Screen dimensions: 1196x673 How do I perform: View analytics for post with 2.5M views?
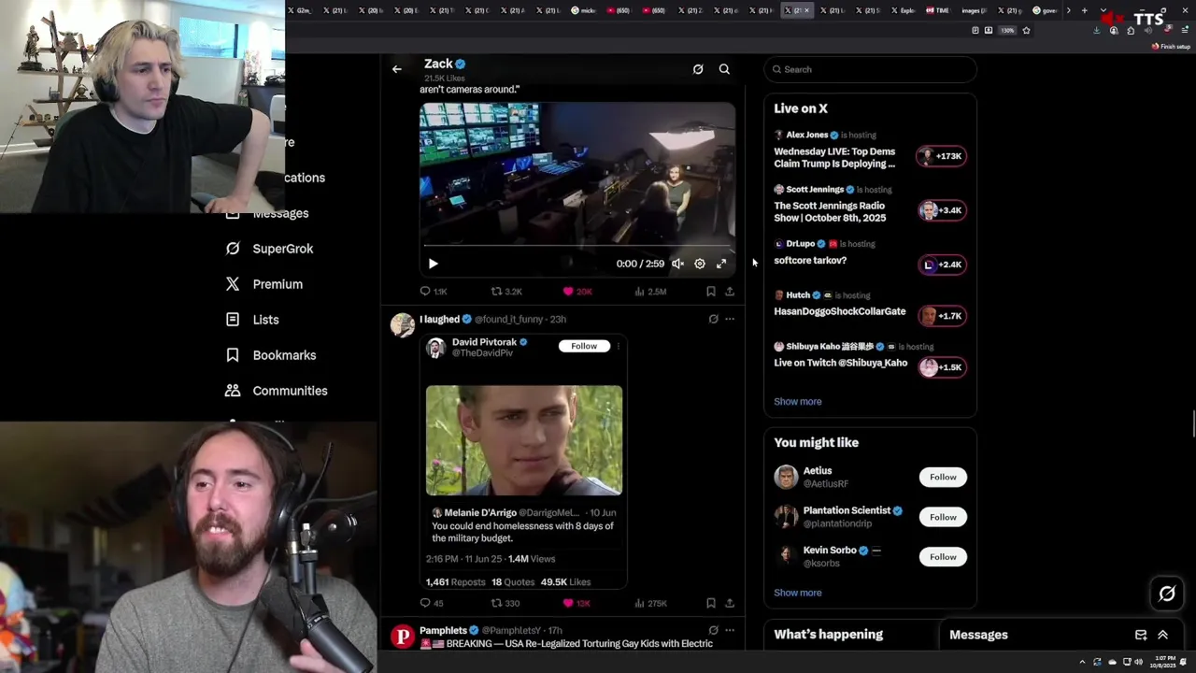click(650, 292)
